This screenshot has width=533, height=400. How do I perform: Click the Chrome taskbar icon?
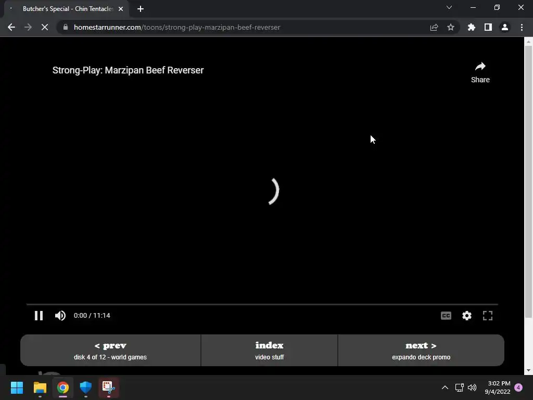[x=63, y=387]
